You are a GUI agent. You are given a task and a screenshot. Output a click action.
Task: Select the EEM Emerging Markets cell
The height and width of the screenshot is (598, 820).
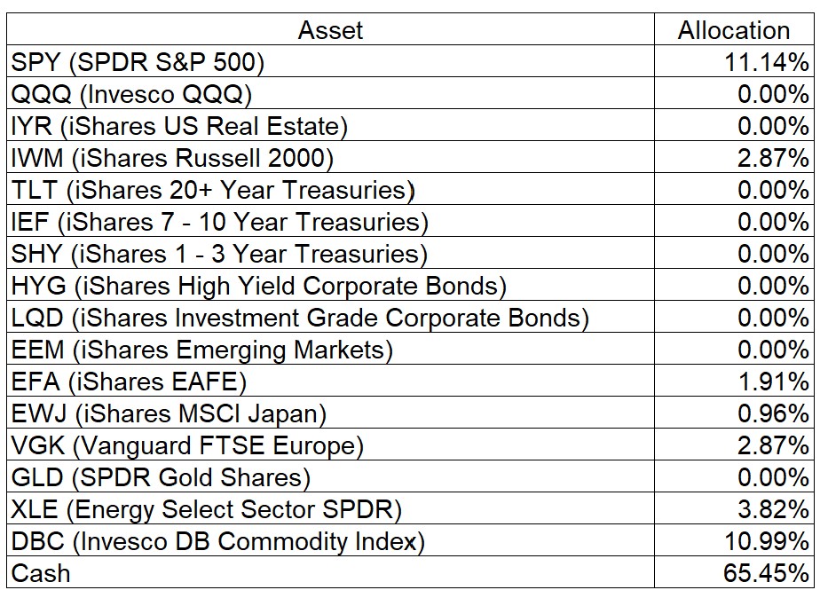coord(202,350)
